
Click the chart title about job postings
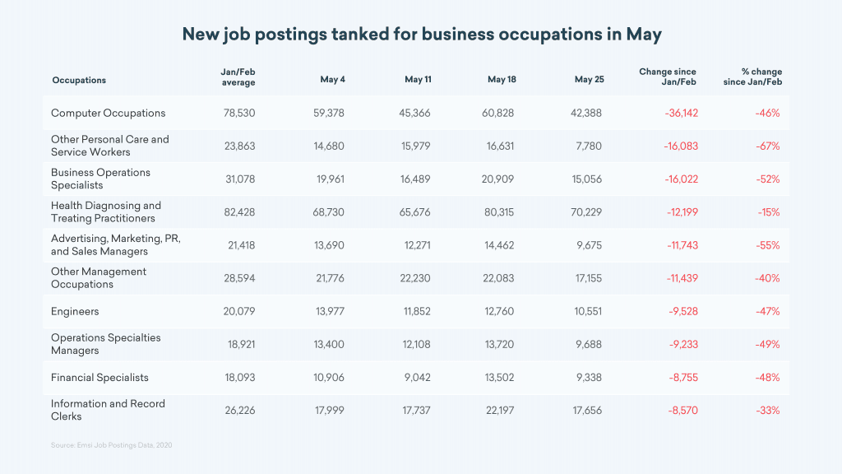pos(421,35)
